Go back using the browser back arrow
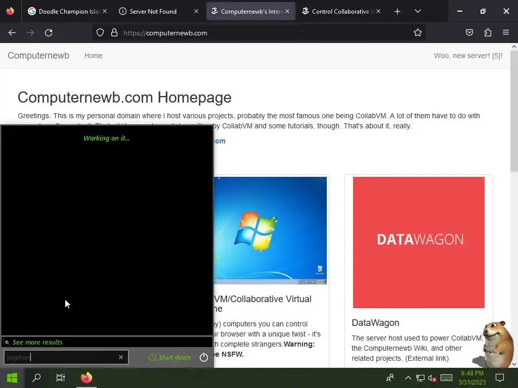The image size is (518, 388). (12, 33)
